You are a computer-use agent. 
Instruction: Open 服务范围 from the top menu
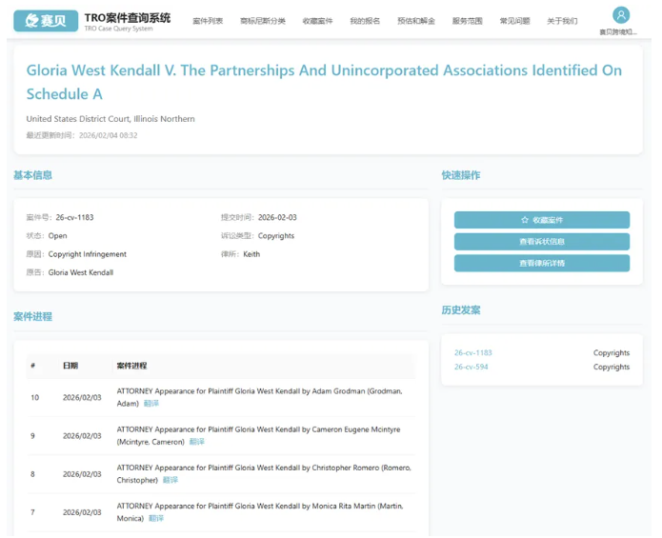(x=468, y=21)
